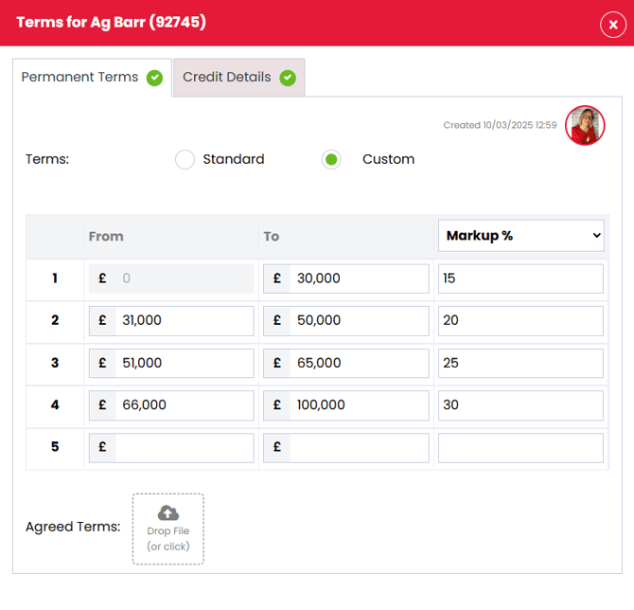634x610 pixels.
Task: Click the £ symbol in row 1 To field
Action: (x=277, y=278)
